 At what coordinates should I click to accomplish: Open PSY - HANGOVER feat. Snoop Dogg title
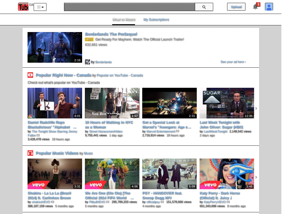click(162, 195)
